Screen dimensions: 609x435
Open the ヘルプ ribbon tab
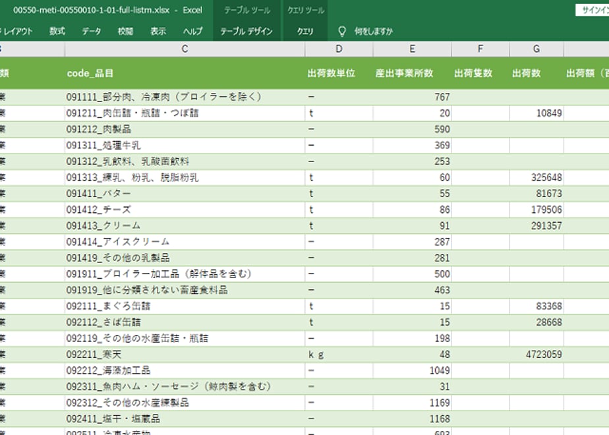[193, 32]
